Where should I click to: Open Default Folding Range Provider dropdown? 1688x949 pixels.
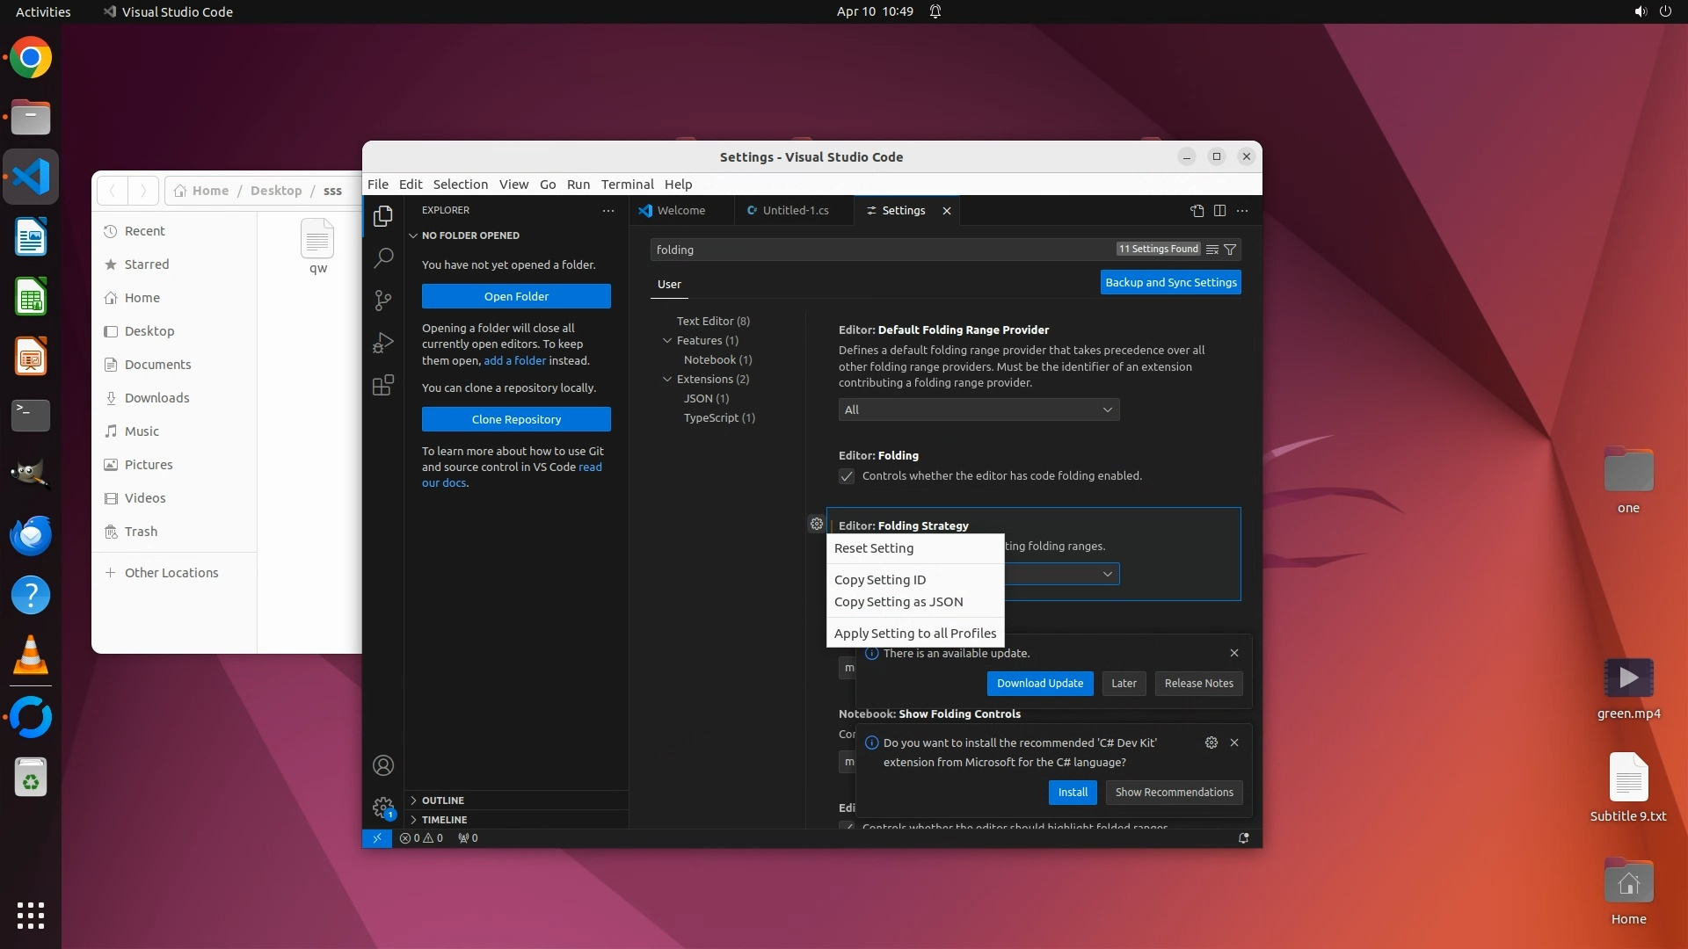[979, 410]
